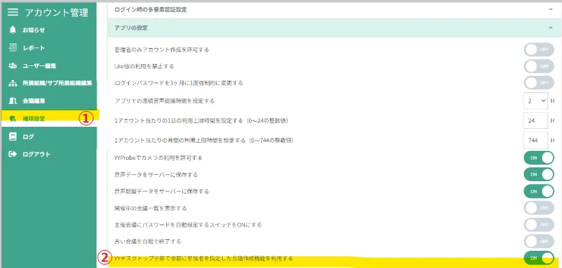The height and width of the screenshot is (268, 562).
Task: Click the ログ book icon
Action: coord(13,136)
